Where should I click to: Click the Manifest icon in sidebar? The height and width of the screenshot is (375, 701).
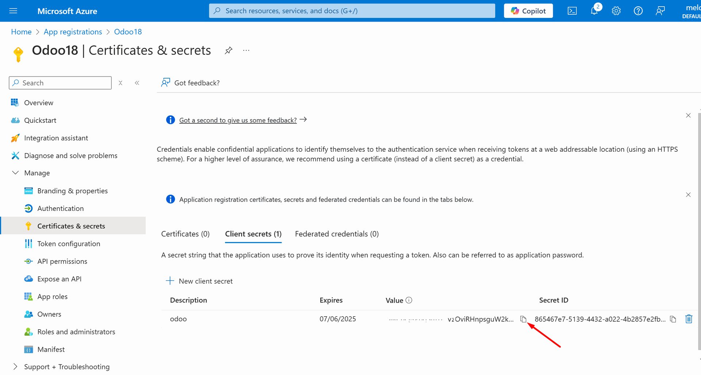(28, 349)
